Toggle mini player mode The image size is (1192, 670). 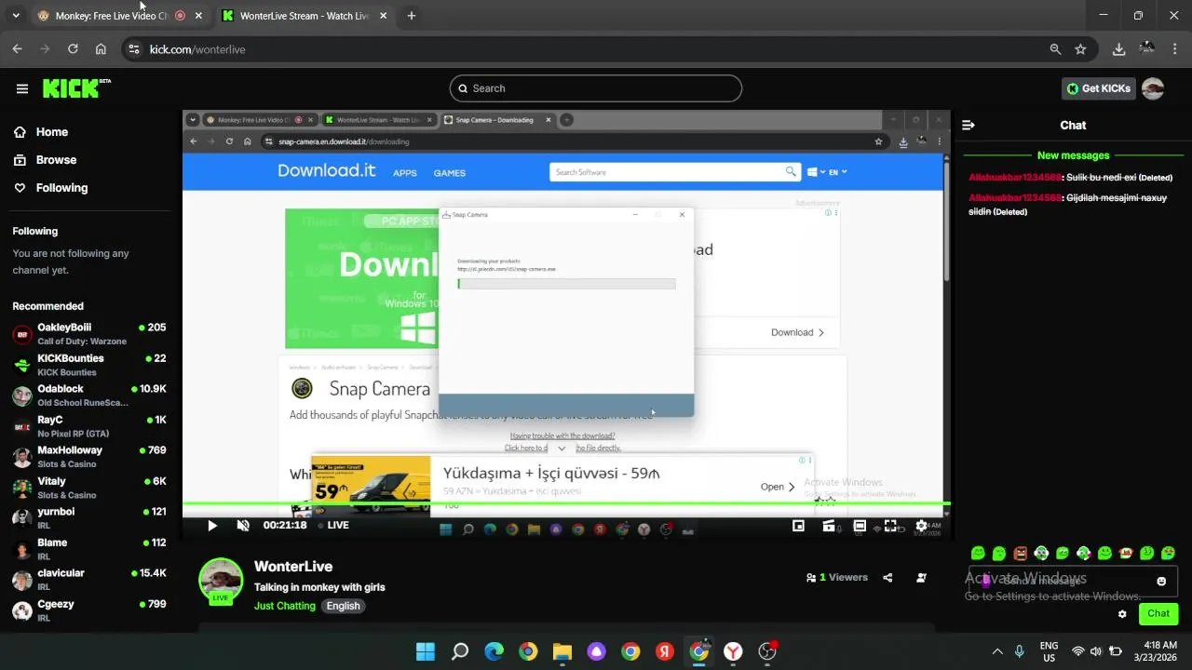pyautogui.click(x=798, y=526)
